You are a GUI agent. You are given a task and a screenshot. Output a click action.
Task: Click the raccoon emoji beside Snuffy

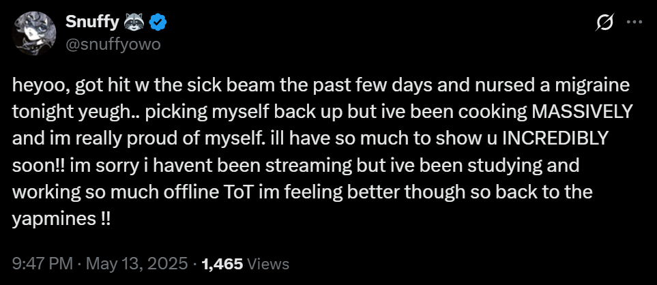(137, 22)
